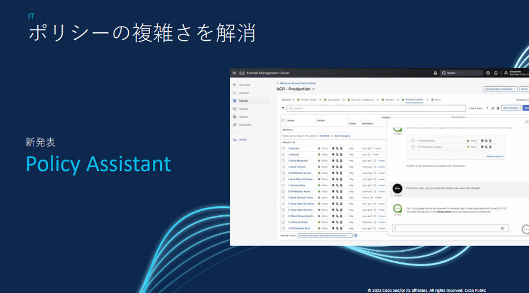The width and height of the screenshot is (529, 293).
Task: Click the Cisco logo in the header
Action: 242,73
